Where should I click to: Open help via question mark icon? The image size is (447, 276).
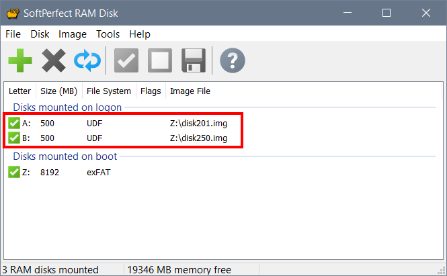click(x=233, y=60)
